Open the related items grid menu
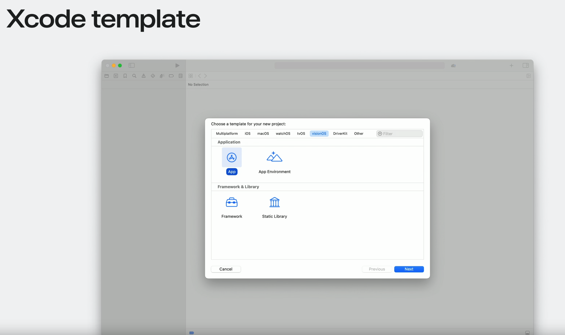 pyautogui.click(x=191, y=76)
